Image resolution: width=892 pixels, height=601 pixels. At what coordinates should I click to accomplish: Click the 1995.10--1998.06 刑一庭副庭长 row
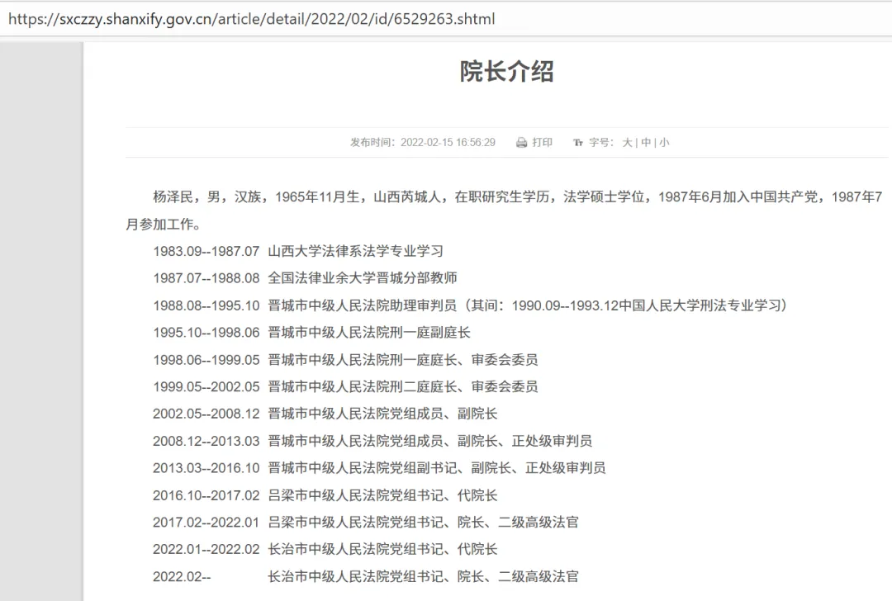pos(311,333)
